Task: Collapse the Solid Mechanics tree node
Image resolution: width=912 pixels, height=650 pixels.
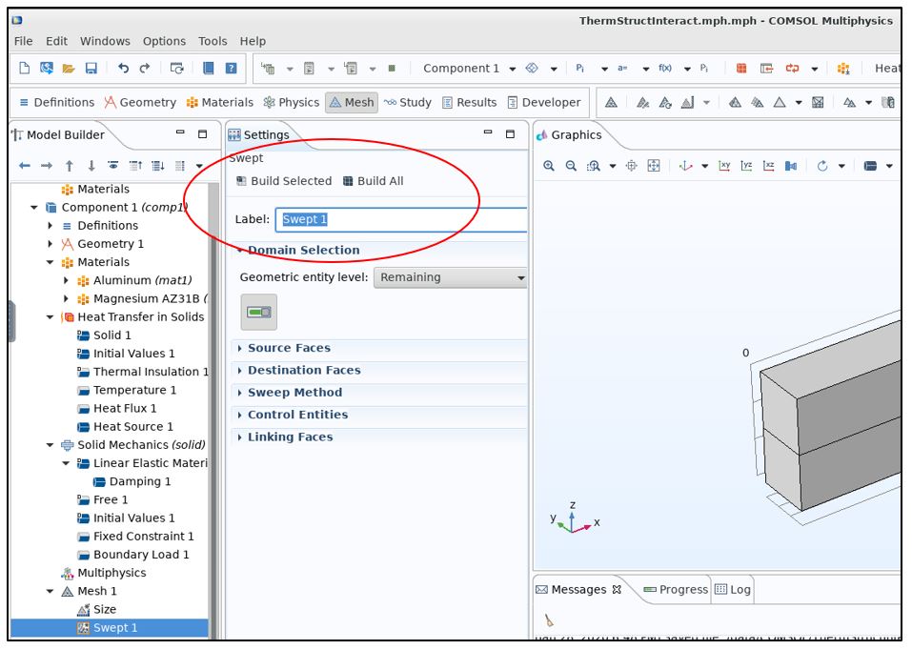Action: point(50,445)
